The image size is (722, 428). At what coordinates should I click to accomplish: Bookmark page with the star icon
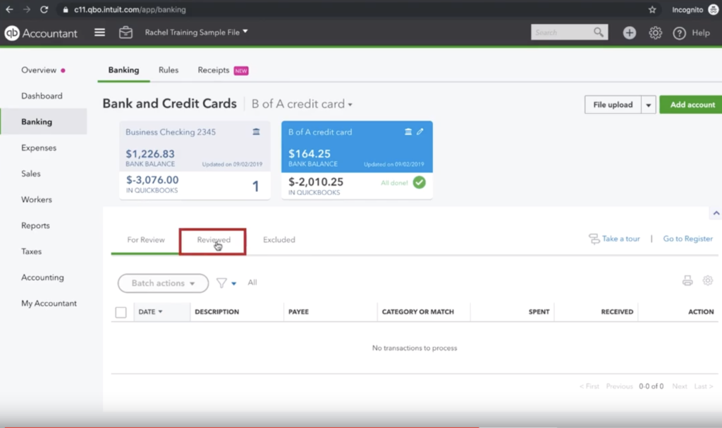[x=652, y=10]
